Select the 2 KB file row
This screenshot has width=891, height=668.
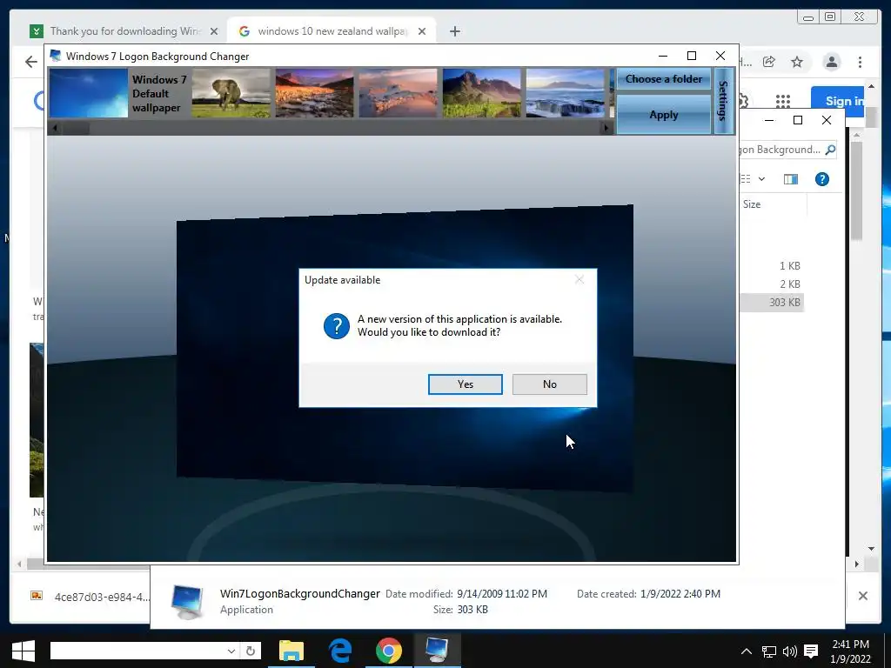(x=773, y=284)
